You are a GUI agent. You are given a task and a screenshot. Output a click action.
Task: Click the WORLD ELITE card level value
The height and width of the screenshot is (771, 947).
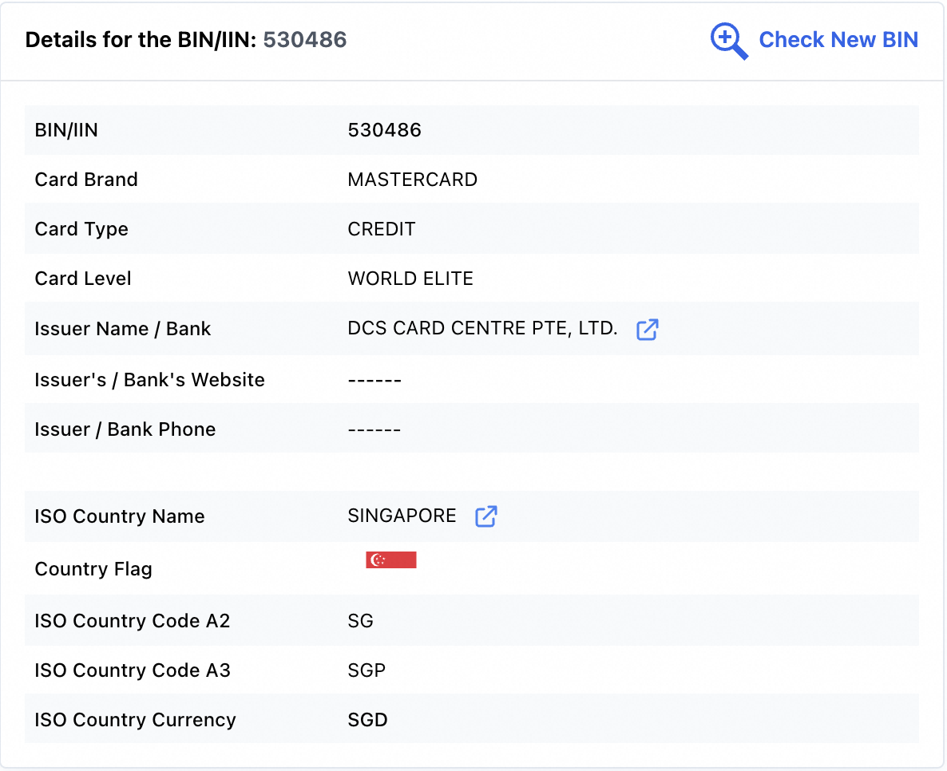(410, 279)
